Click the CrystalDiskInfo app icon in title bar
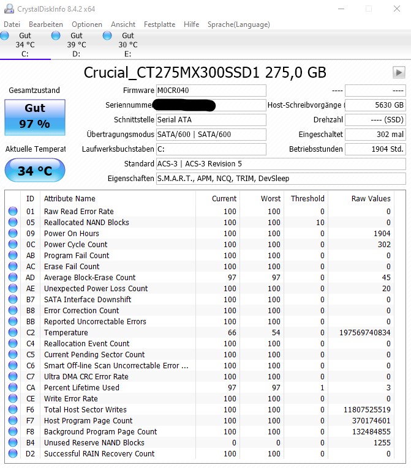This screenshot has width=411, height=468. click(9, 9)
